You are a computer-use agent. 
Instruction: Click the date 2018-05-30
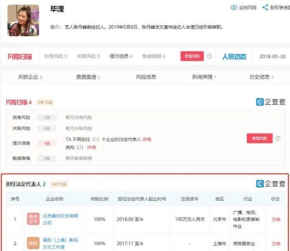point(272,57)
